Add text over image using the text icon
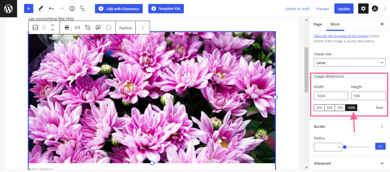390x172 pixels. (x=98, y=27)
